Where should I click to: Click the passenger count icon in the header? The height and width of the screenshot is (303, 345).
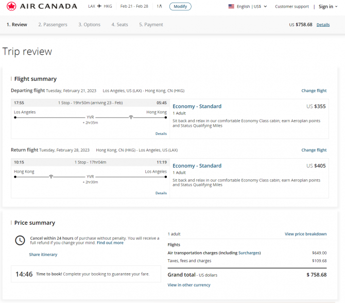coord(159,6)
